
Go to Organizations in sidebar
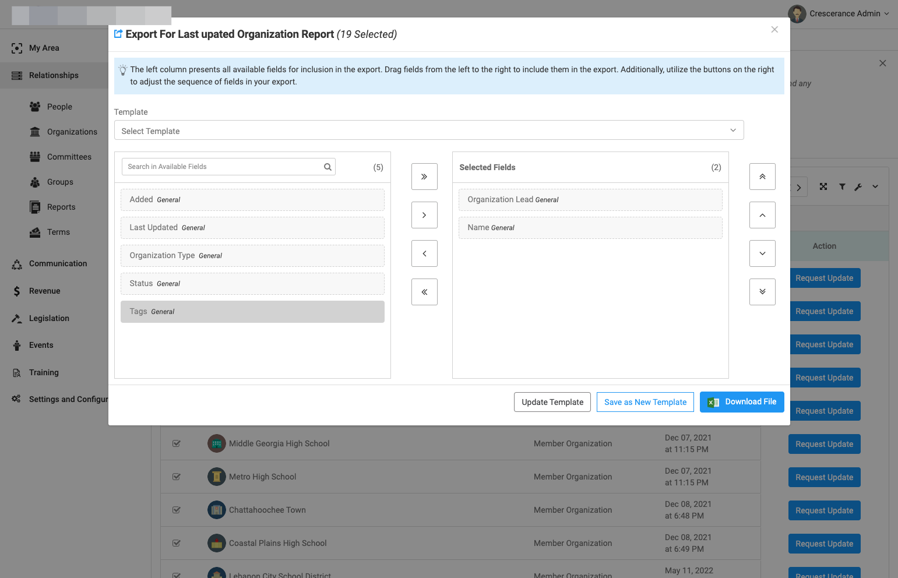click(x=72, y=132)
